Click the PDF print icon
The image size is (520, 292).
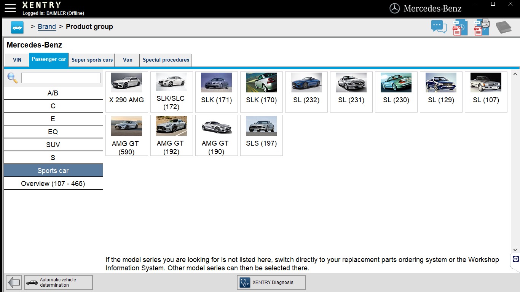click(482, 27)
